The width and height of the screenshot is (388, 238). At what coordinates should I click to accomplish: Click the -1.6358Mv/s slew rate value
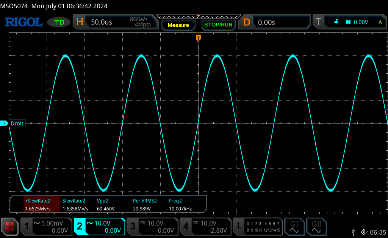pyautogui.click(x=75, y=209)
